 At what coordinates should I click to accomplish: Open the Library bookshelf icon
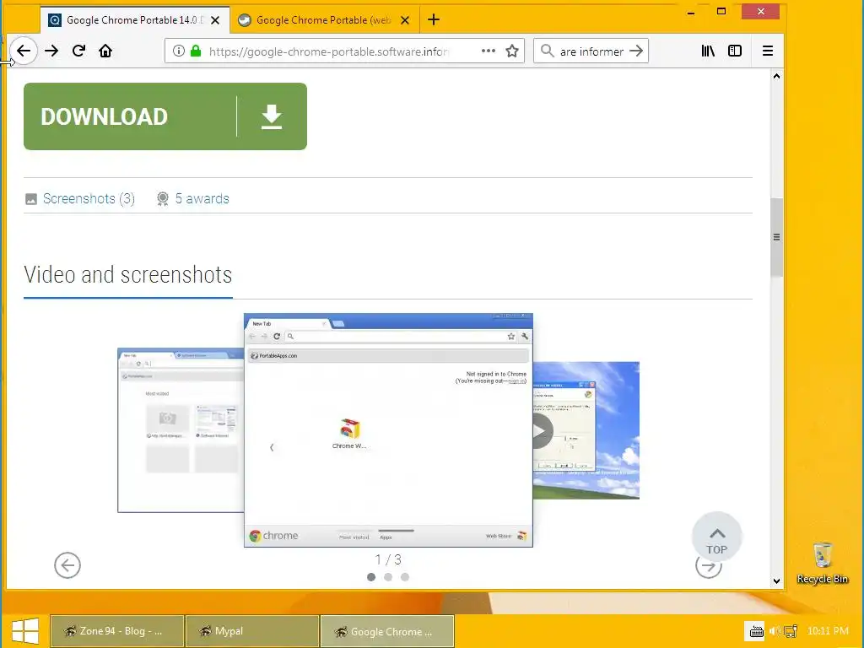pos(708,51)
